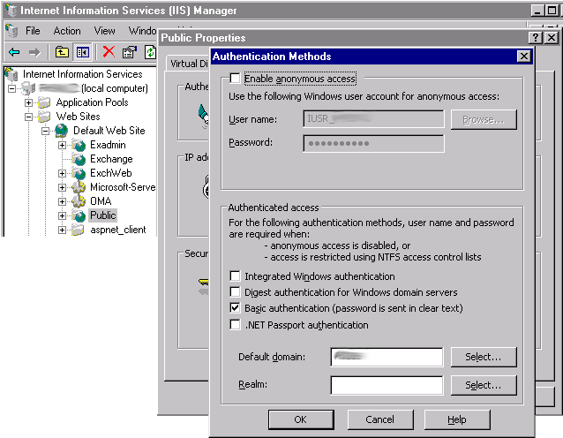This screenshot has height=438, width=563.
Task: Click the Internet Information Services root icon
Action: (11, 74)
